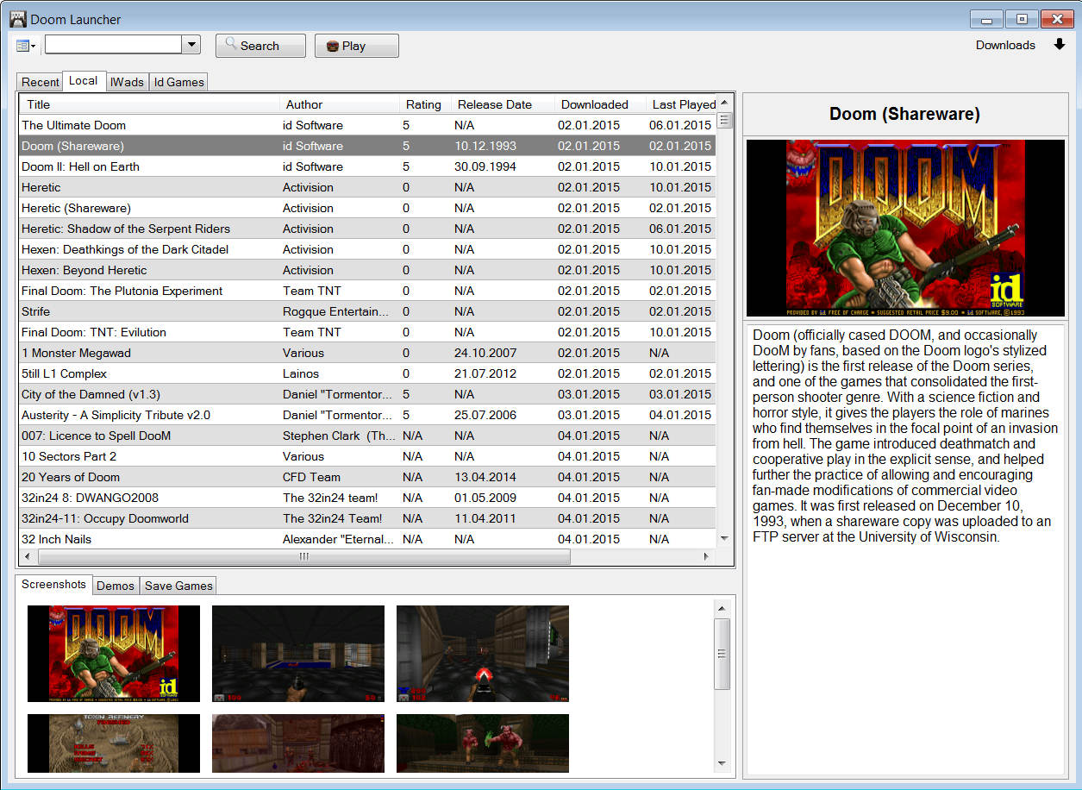Select 20 Years of Doom row
Screen dimensions: 1082x790
368,477
